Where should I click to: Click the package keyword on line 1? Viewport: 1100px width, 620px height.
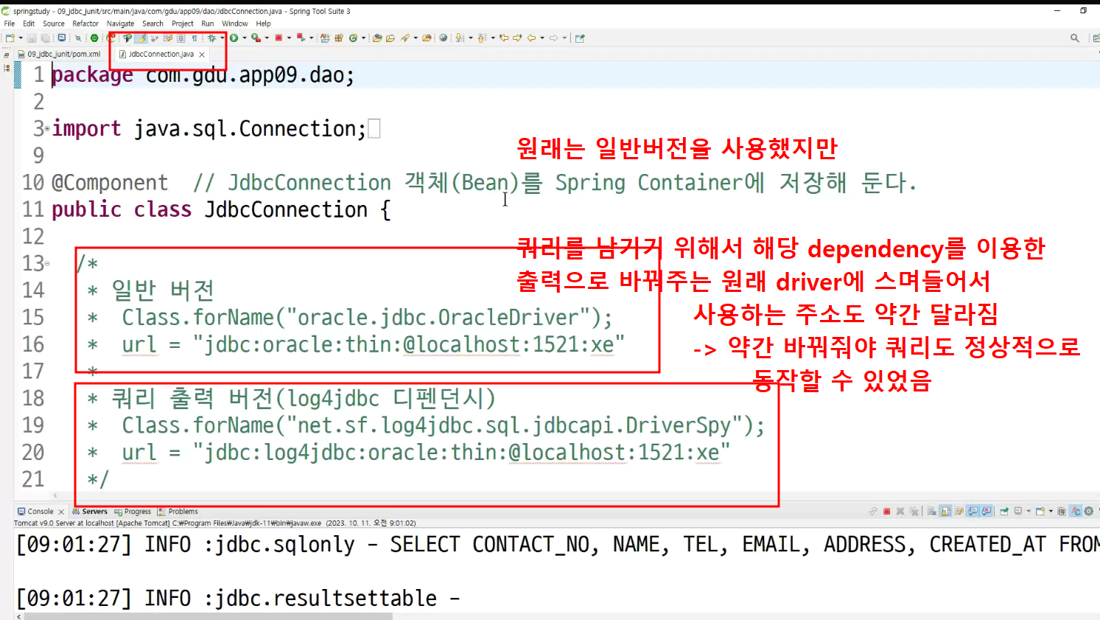point(92,75)
